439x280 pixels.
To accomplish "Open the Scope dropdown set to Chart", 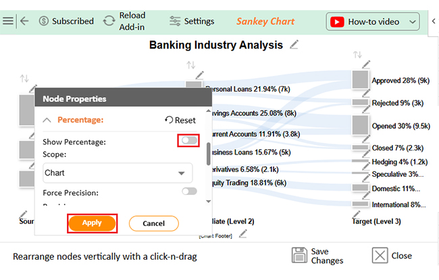I will [115, 173].
